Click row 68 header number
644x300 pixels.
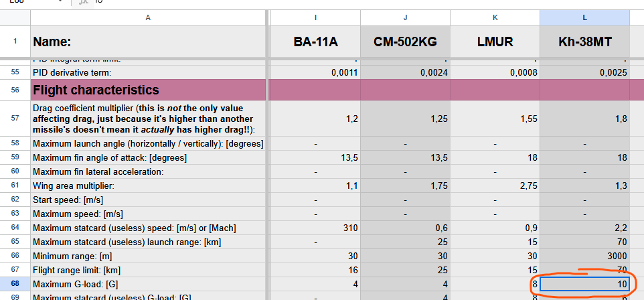click(x=15, y=285)
